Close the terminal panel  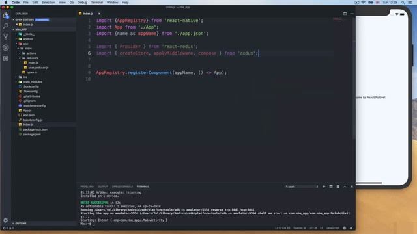[352, 187]
